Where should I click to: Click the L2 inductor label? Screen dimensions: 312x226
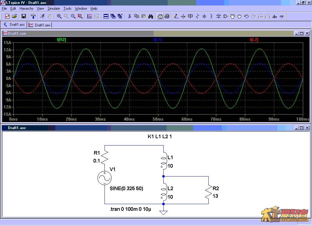point(170,188)
